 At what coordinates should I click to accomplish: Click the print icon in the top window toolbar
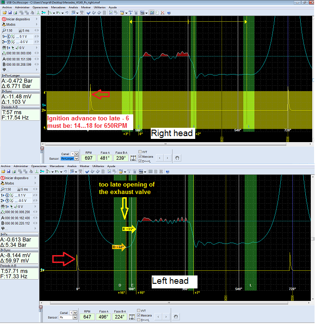15,13
